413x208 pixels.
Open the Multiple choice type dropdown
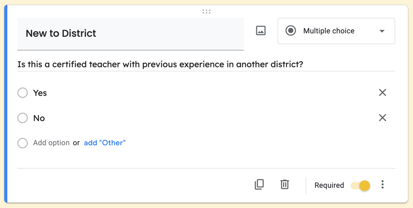point(336,31)
